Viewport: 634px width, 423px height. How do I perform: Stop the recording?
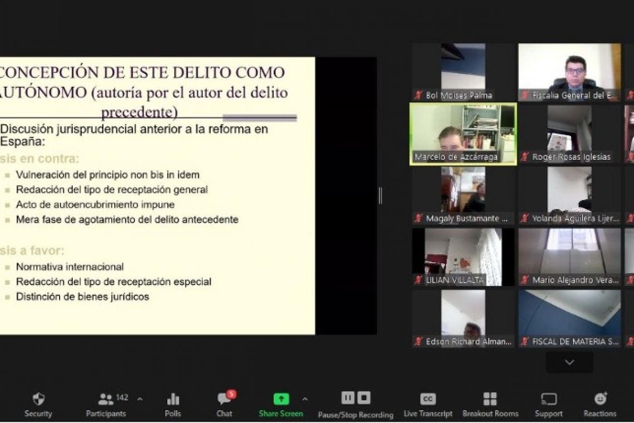pyautogui.click(x=364, y=397)
